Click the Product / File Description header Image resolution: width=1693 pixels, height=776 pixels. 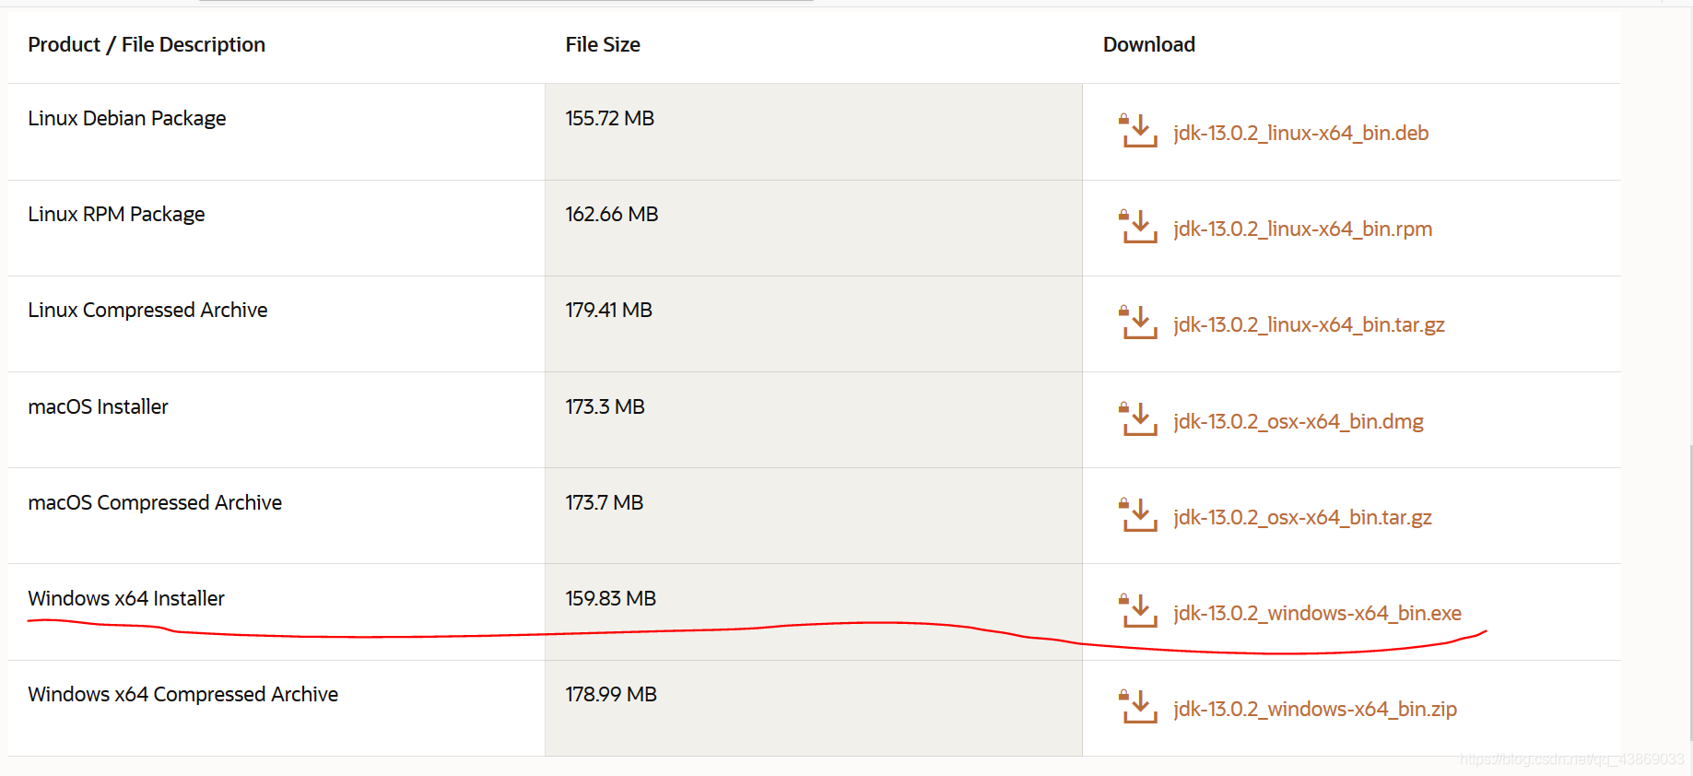(x=147, y=44)
